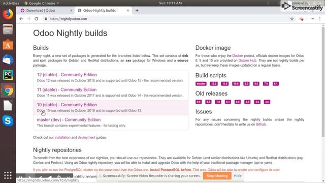
Task: Show all applications grid
Action: coord(8,175)
